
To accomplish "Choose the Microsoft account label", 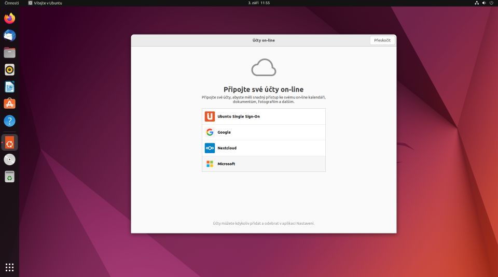I will coord(226,164).
